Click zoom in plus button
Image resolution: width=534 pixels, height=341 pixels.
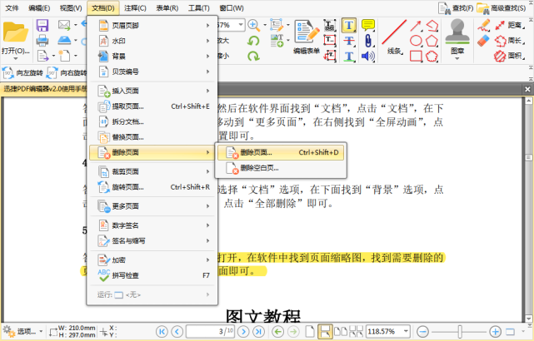495,331
